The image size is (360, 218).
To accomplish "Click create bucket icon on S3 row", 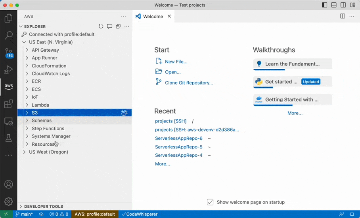I will point(124,113).
